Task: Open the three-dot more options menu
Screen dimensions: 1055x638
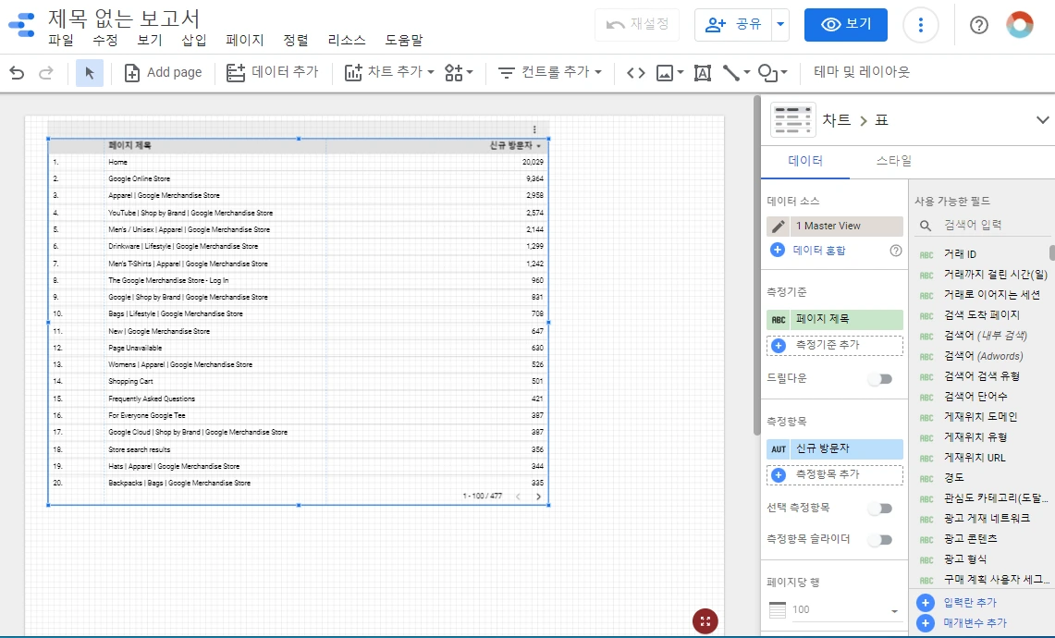Action: [920, 26]
